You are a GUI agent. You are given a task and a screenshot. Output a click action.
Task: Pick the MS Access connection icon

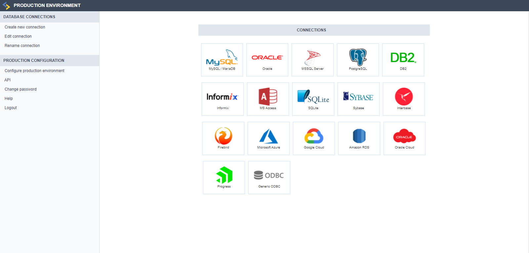click(268, 99)
